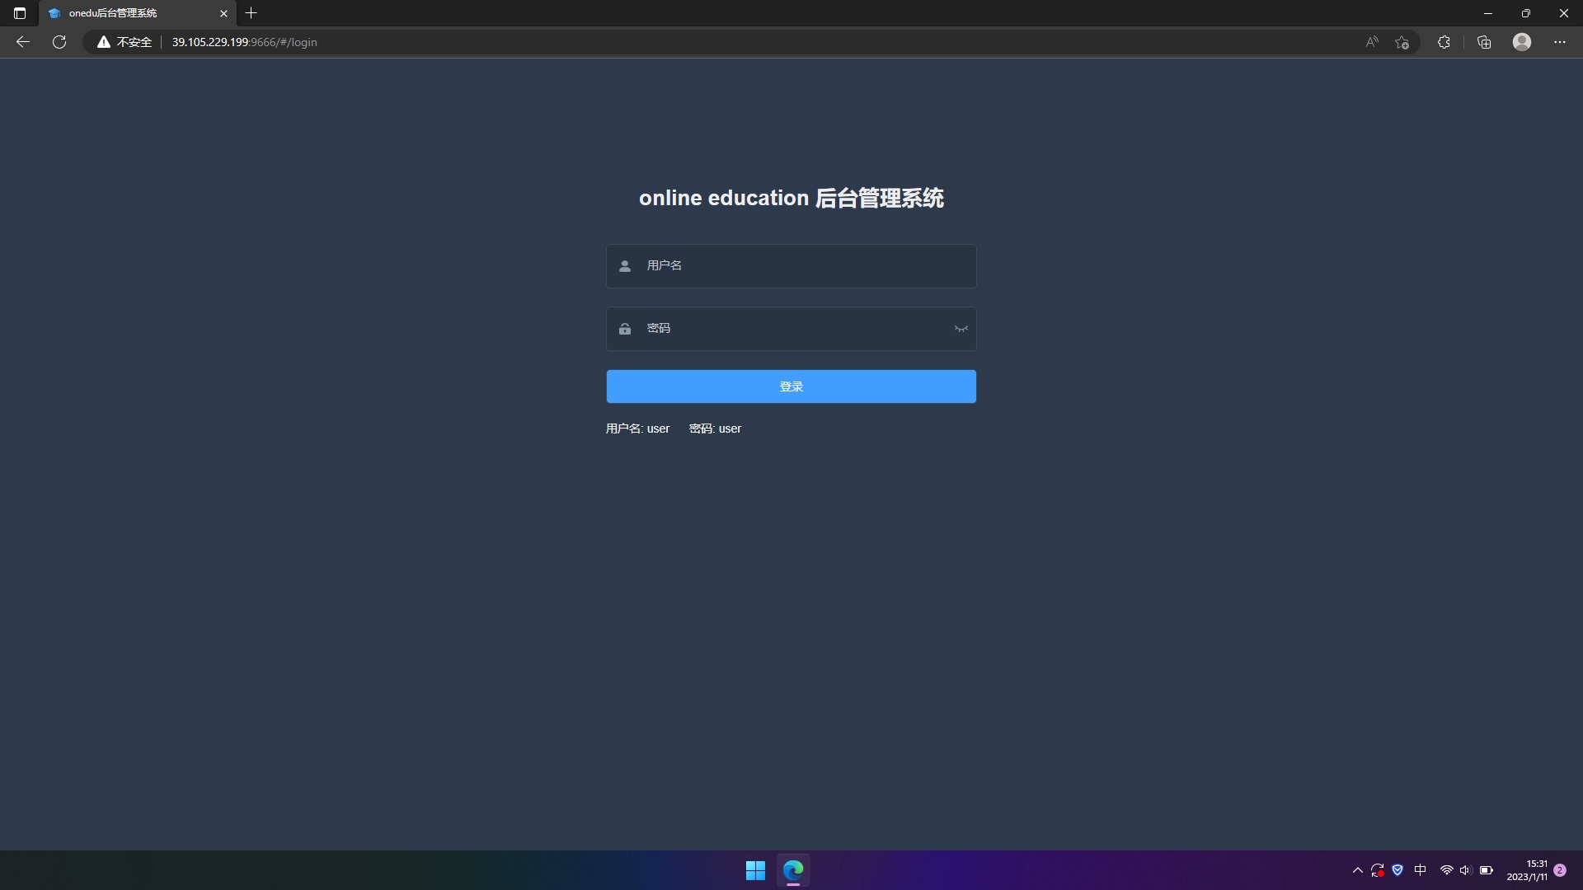Click the online education 后台管理系统 heading
Viewport: 1583px width, 890px height.
point(791,198)
